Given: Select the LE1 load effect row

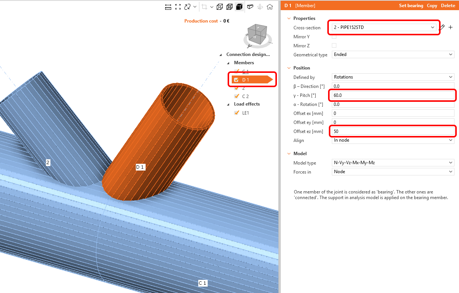Looking at the screenshot, I should tap(246, 113).
